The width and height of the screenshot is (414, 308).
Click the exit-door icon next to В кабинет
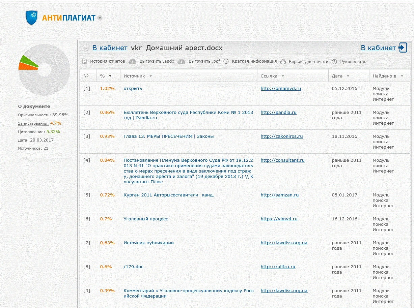[403, 48]
